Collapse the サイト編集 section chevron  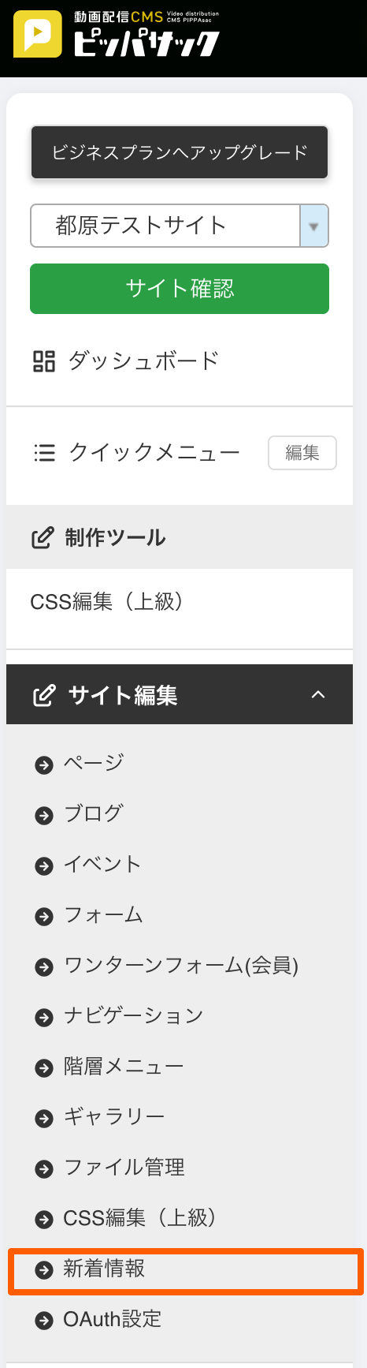(318, 695)
